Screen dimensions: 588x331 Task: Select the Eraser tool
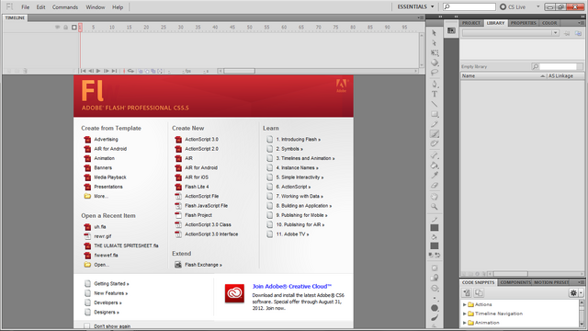point(435,186)
